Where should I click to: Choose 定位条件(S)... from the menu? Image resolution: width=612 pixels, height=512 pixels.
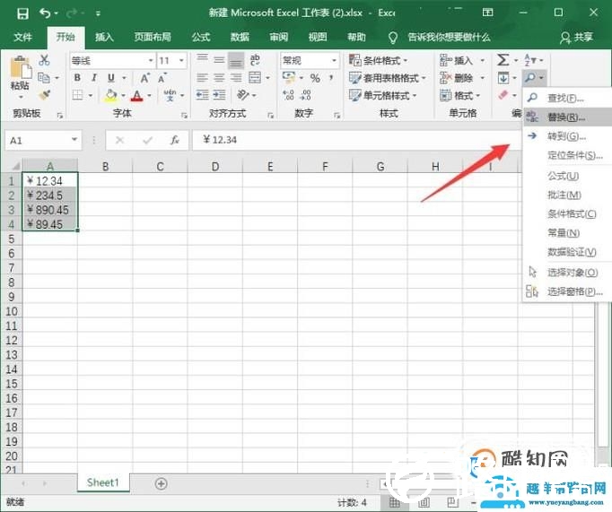pyautogui.click(x=567, y=155)
